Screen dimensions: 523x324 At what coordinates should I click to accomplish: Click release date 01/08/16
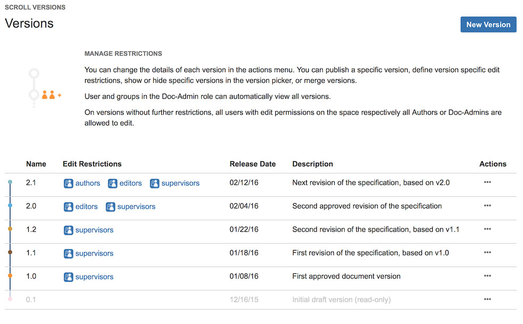pyautogui.click(x=244, y=276)
